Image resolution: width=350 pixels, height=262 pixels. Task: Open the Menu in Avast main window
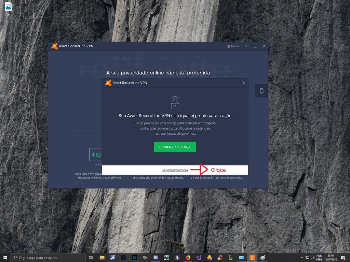[233, 46]
